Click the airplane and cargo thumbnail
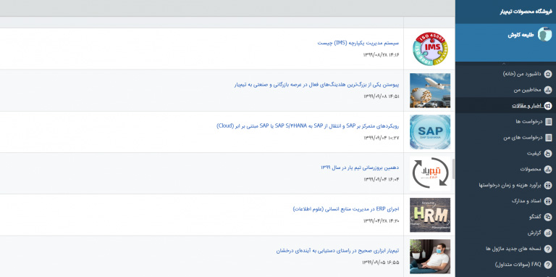This screenshot has height=277, width=556. (430, 91)
